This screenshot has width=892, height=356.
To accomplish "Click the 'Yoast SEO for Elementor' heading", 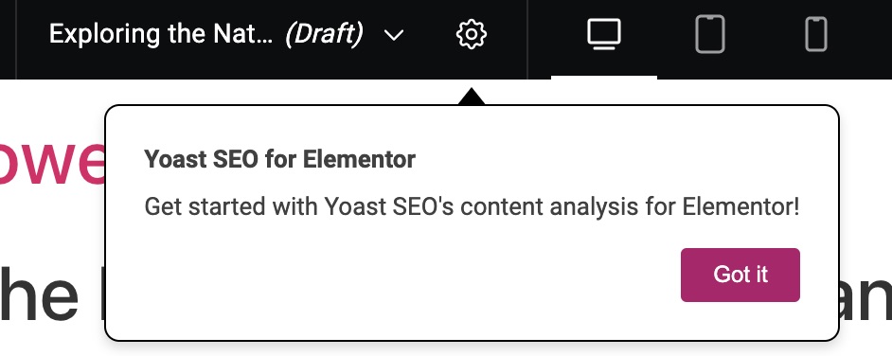I will click(x=279, y=159).
